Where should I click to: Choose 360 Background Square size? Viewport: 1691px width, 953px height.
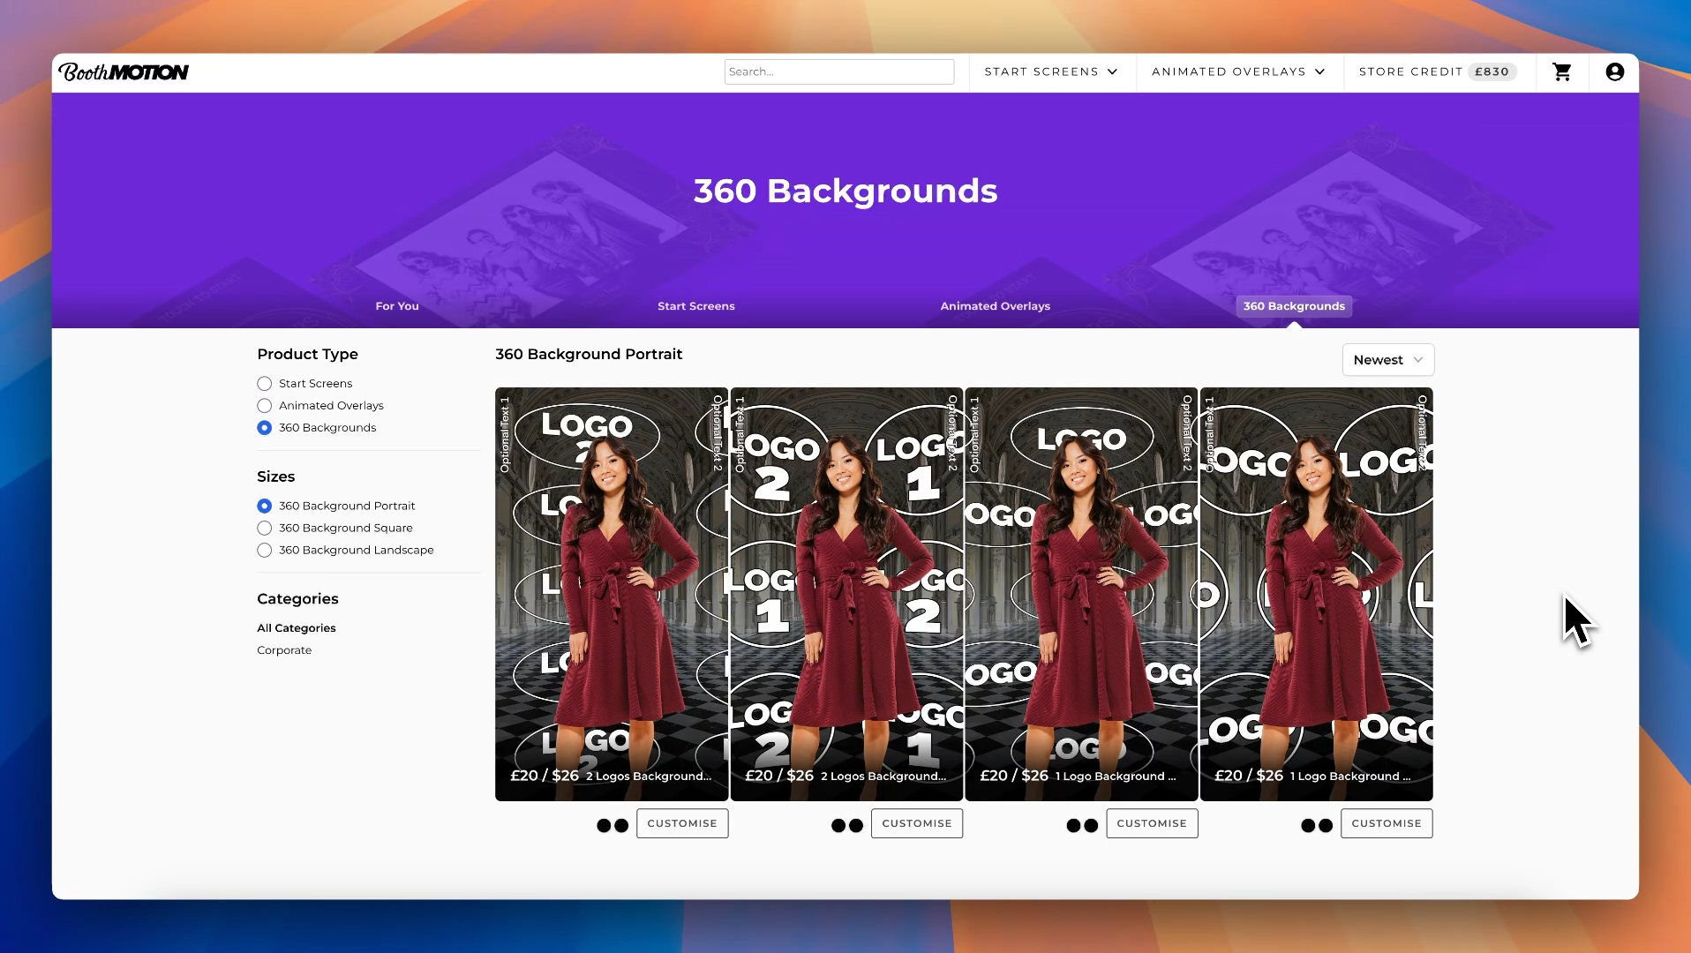[263, 528]
